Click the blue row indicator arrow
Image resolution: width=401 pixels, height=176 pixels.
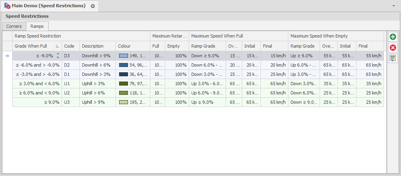click(x=7, y=56)
